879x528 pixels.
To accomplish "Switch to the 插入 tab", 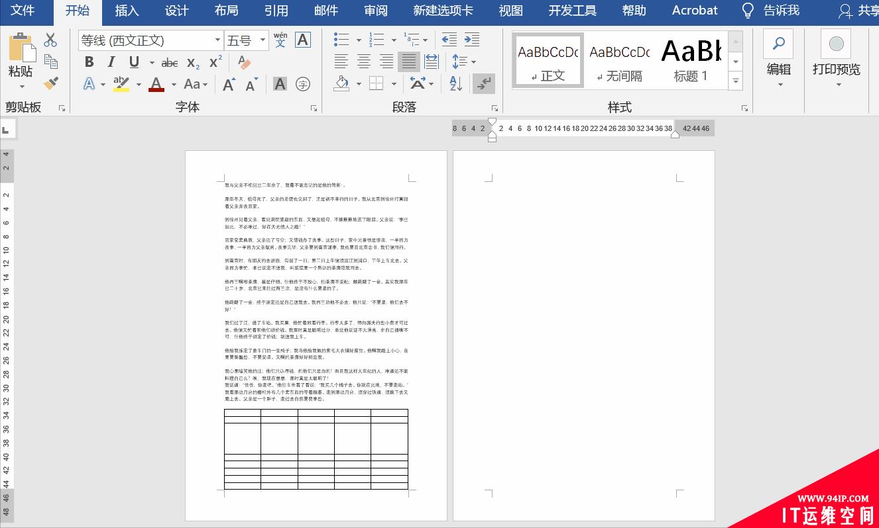I will 127,11.
